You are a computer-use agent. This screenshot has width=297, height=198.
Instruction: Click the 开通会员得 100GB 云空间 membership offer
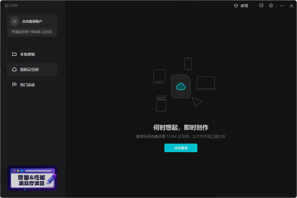(32, 31)
